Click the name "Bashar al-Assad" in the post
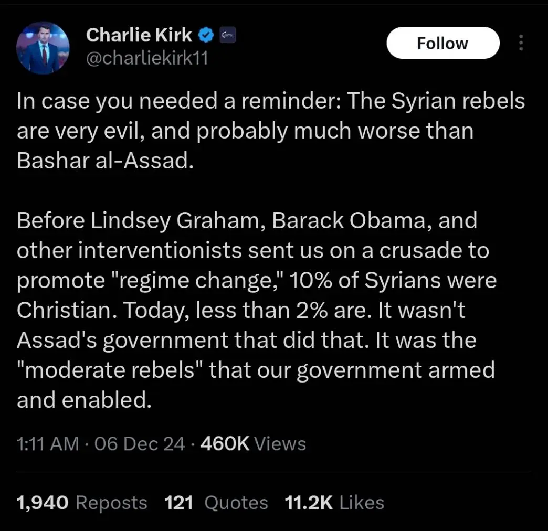Screen dimensions: 548x531 coord(102,161)
